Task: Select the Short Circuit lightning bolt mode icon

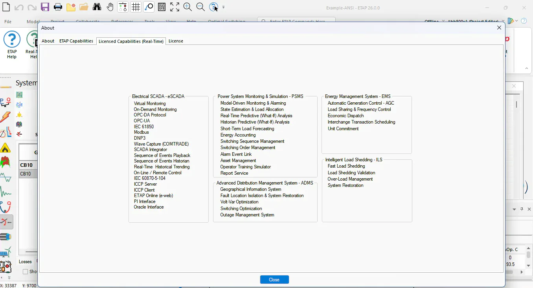Action: pos(6,117)
